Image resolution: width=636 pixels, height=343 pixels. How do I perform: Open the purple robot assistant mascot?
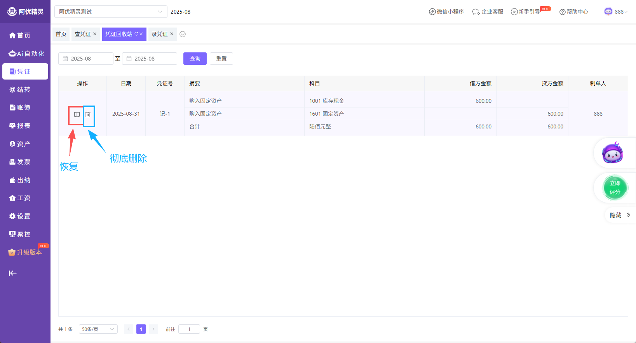[612, 153]
